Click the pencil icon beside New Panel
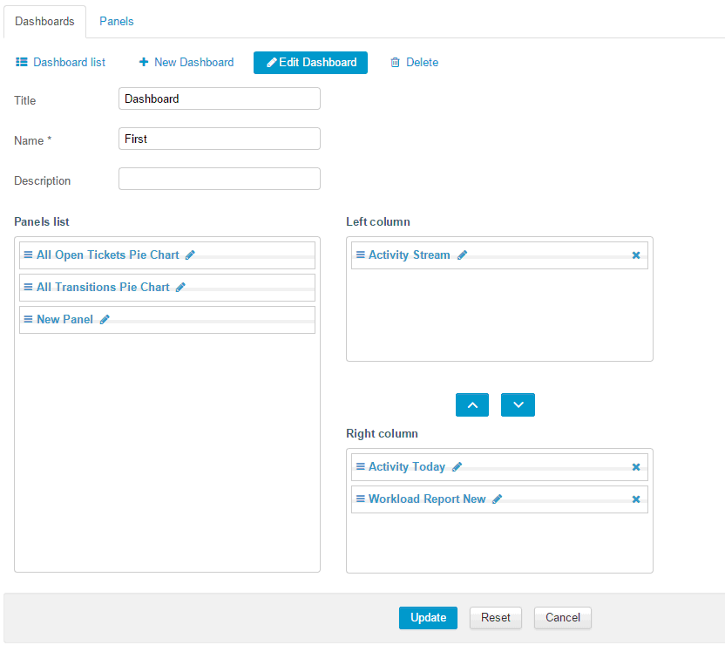Image resolution: width=725 pixels, height=645 pixels. click(x=105, y=320)
